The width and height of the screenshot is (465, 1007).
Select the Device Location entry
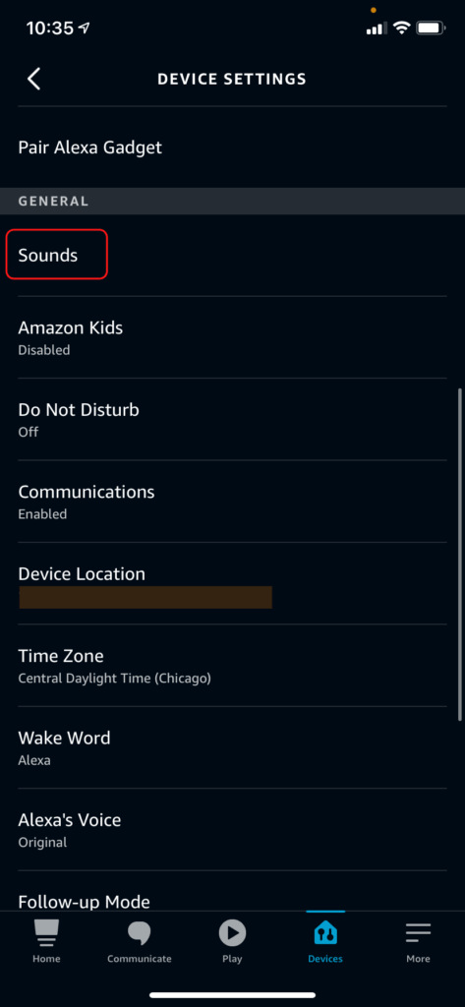point(232,583)
